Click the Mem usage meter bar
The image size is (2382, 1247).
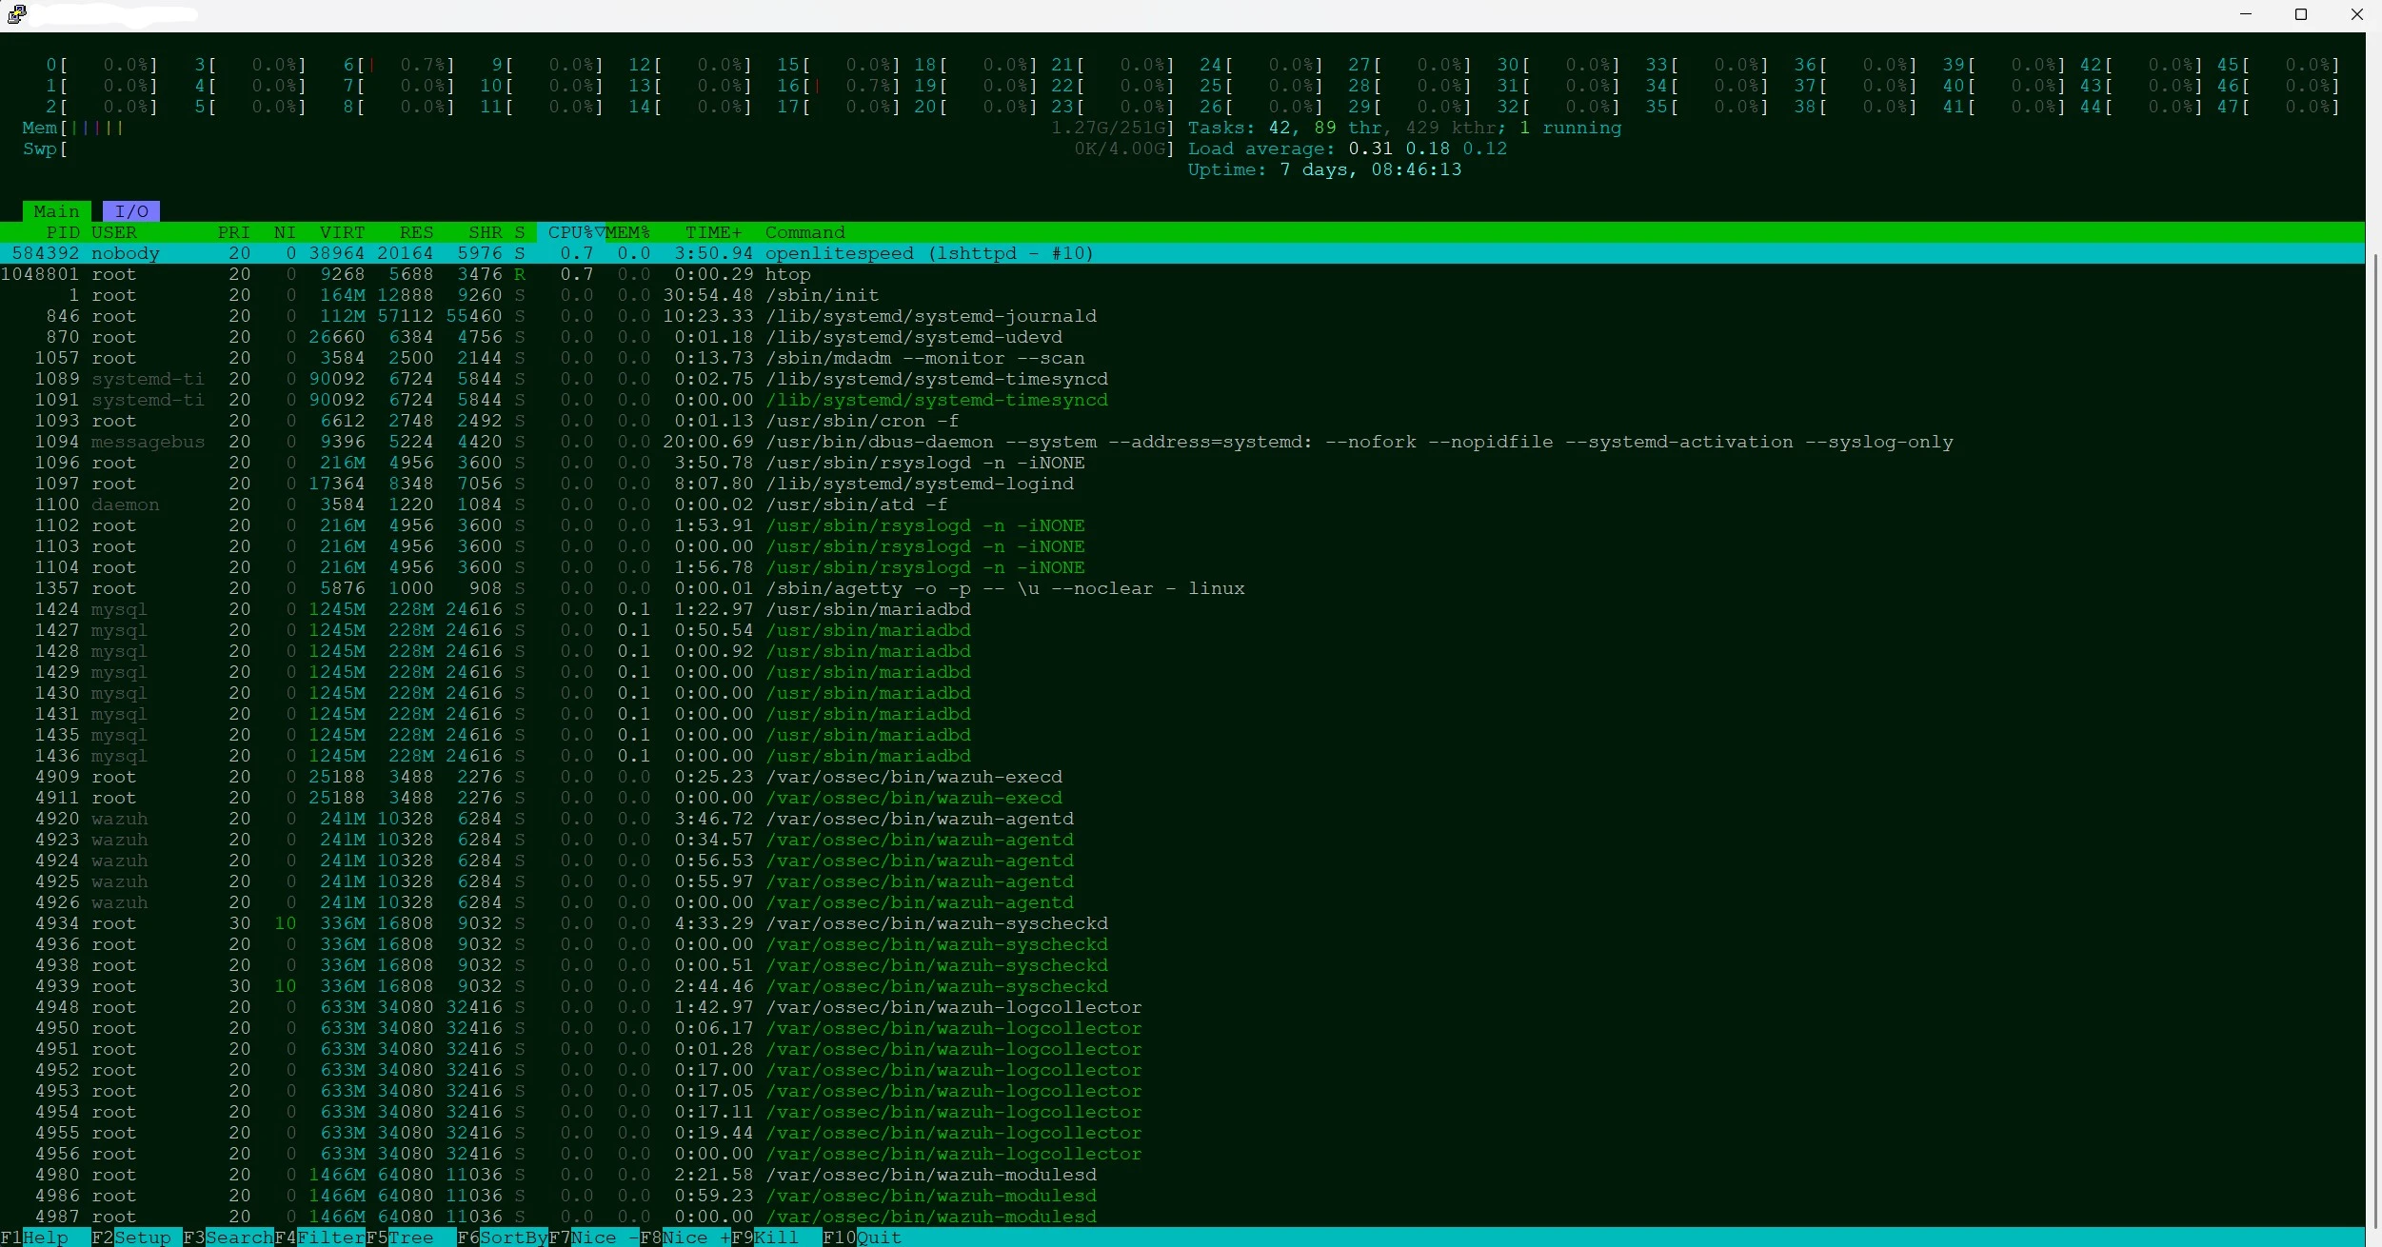click(x=598, y=128)
